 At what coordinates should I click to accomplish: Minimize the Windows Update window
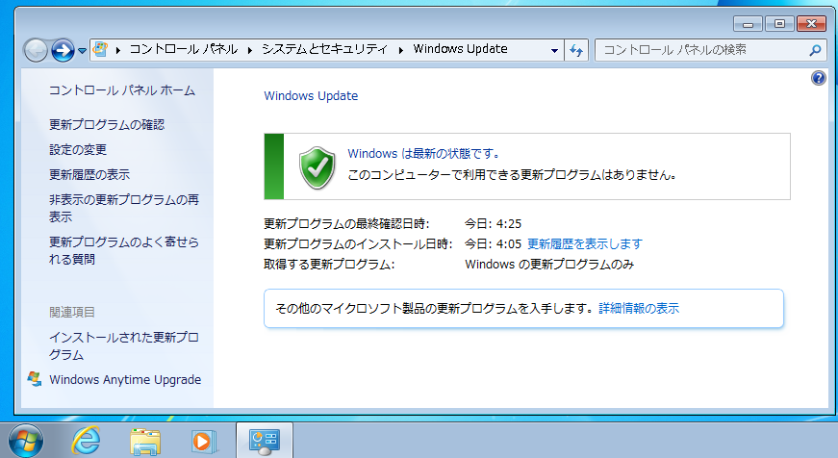[x=749, y=24]
